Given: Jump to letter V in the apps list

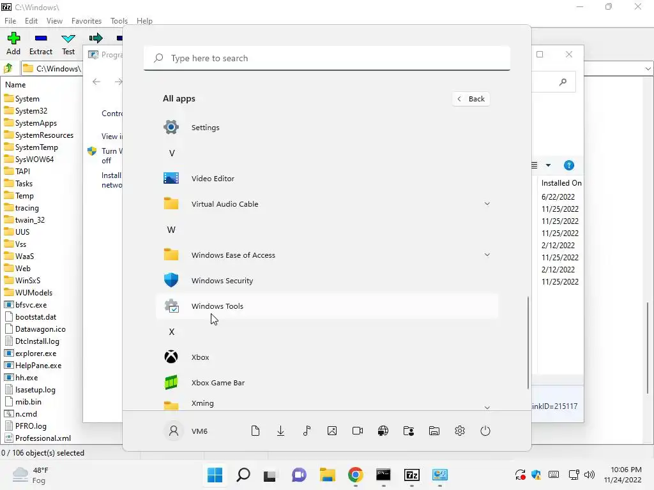Looking at the screenshot, I should 171,153.
